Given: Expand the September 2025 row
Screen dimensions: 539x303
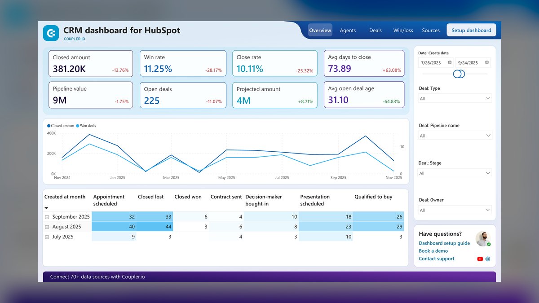Looking at the screenshot, I should (x=47, y=217).
